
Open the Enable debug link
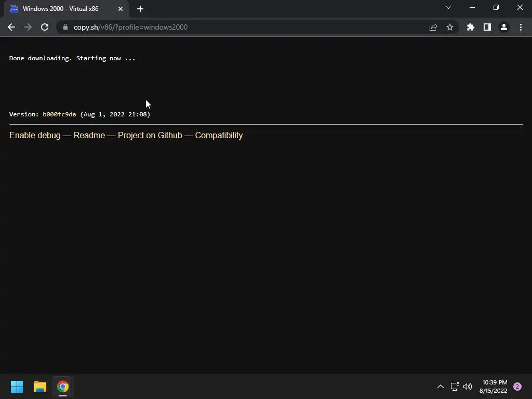click(35, 136)
